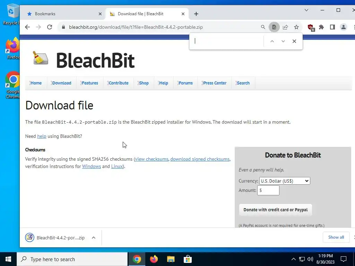This screenshot has width=355, height=266.
Task: Share this page using the share icon
Action: [285, 27]
